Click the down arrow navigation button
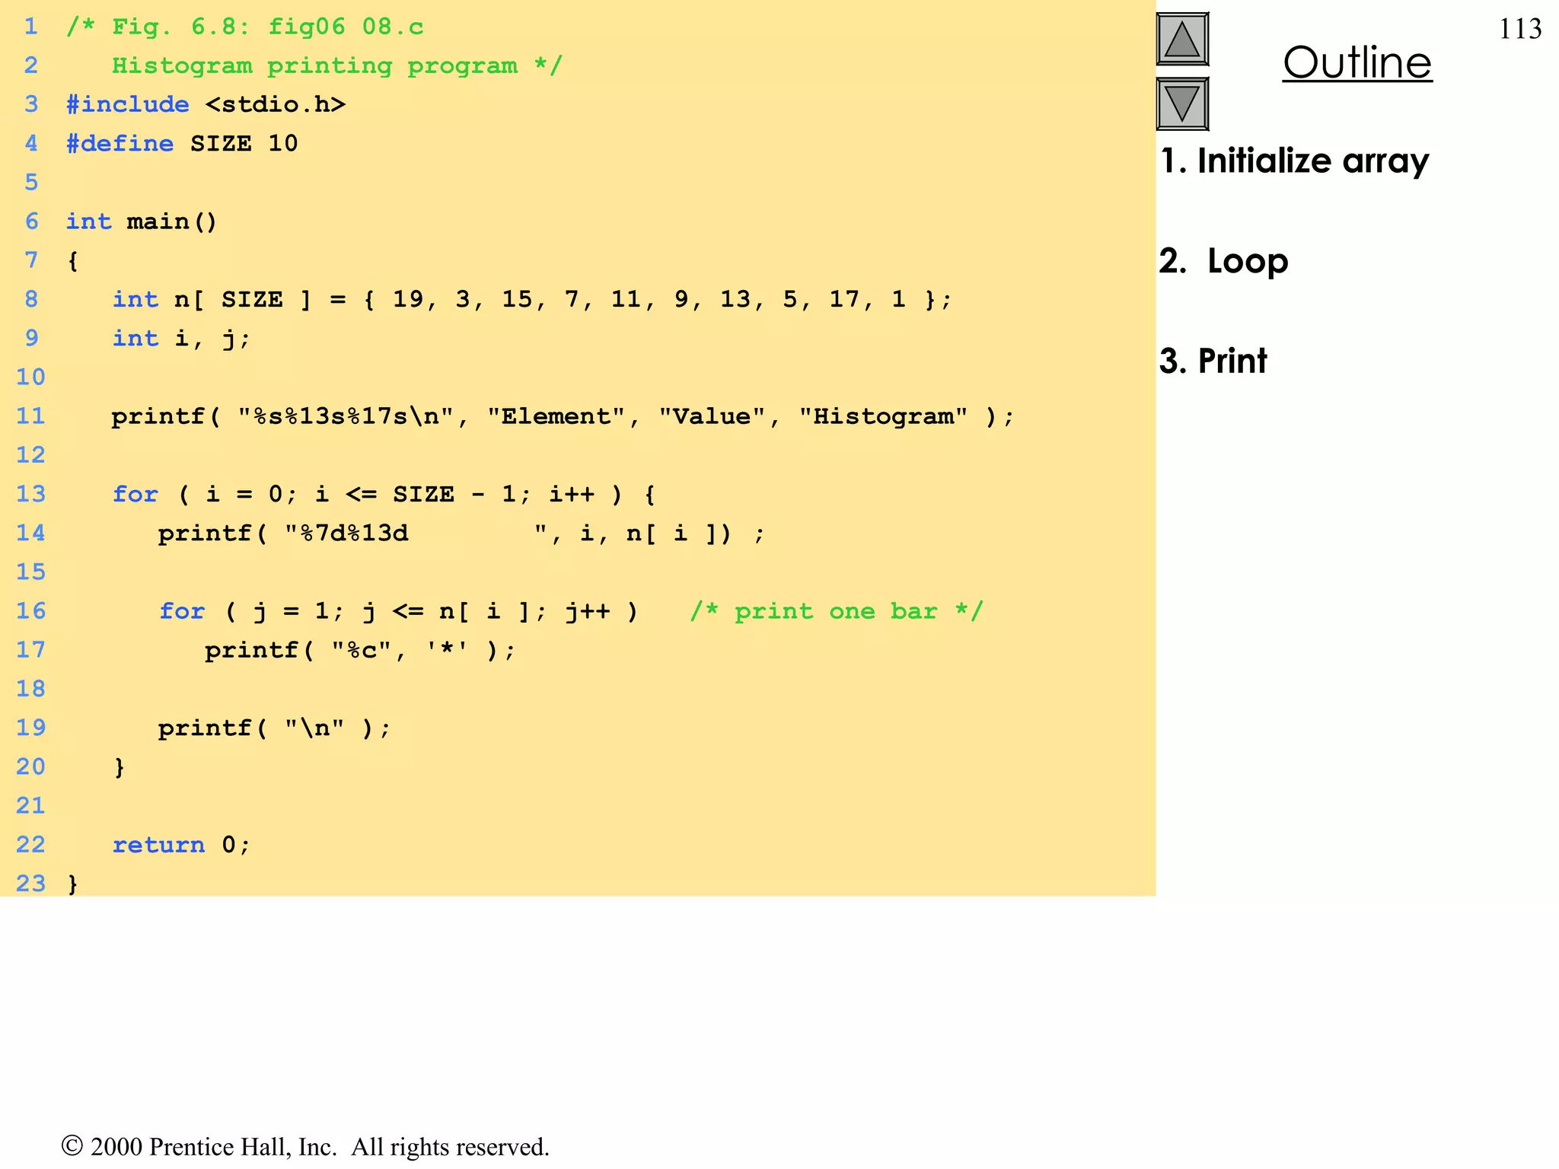The width and height of the screenshot is (1559, 1169). tap(1182, 104)
